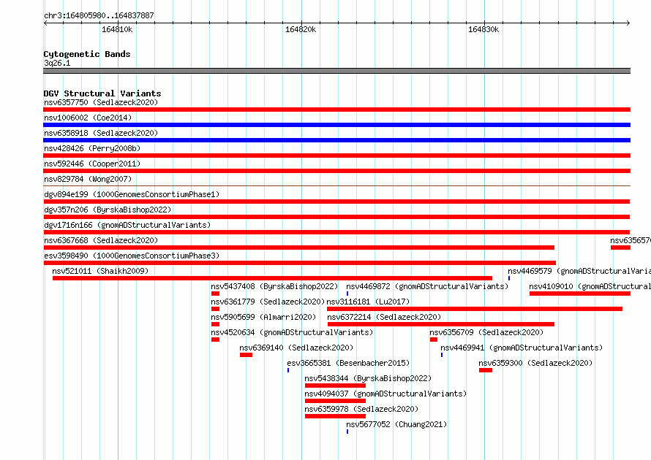This screenshot has width=651, height=460.
Task: Click the nsv521011 (Shaikh2009) label
Action: point(100,271)
